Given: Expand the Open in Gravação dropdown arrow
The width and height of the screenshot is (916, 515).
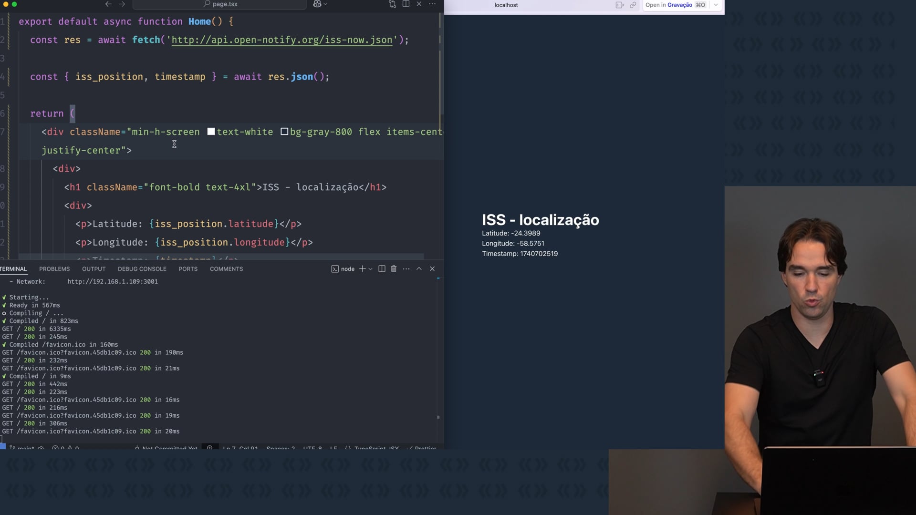Looking at the screenshot, I should pyautogui.click(x=716, y=5).
